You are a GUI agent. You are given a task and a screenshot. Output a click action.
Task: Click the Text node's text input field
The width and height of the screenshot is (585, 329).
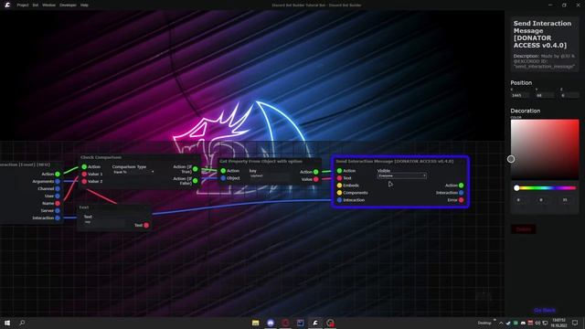pos(104,222)
